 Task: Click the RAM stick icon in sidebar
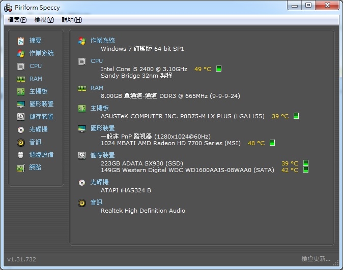21,79
